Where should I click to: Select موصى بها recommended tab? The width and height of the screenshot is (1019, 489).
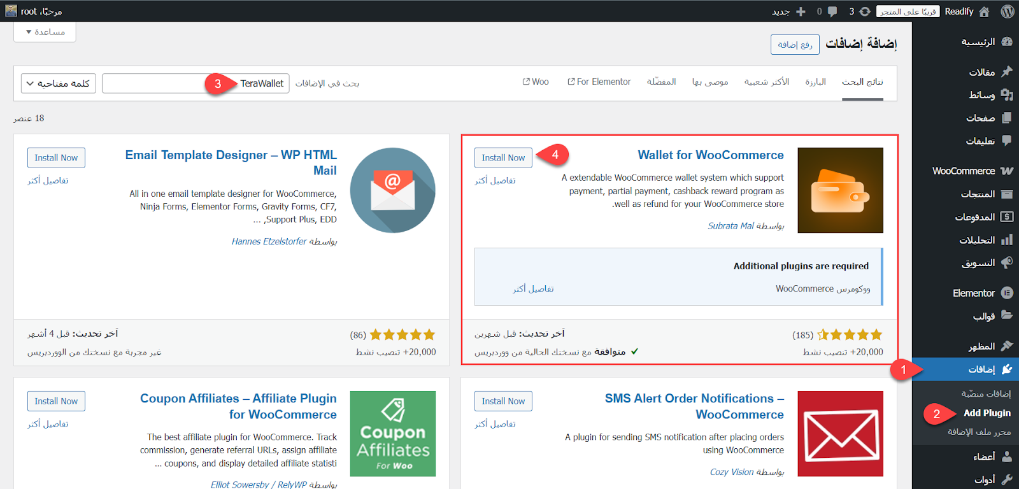[710, 82]
